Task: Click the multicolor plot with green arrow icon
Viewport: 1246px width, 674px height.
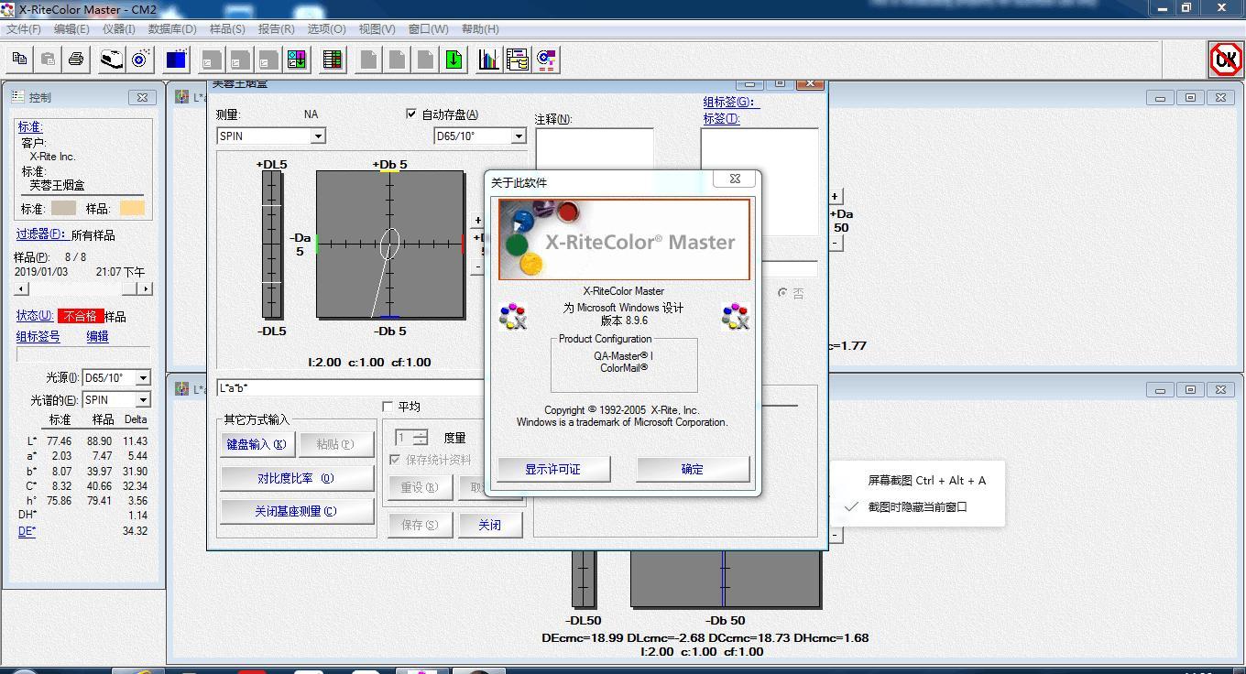Action: click(296, 60)
